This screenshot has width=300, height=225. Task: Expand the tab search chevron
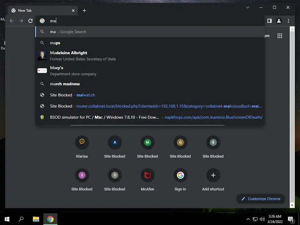click(247, 7)
